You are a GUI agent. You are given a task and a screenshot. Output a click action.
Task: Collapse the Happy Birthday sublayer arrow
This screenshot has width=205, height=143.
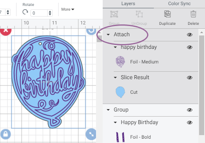(x=115, y=123)
